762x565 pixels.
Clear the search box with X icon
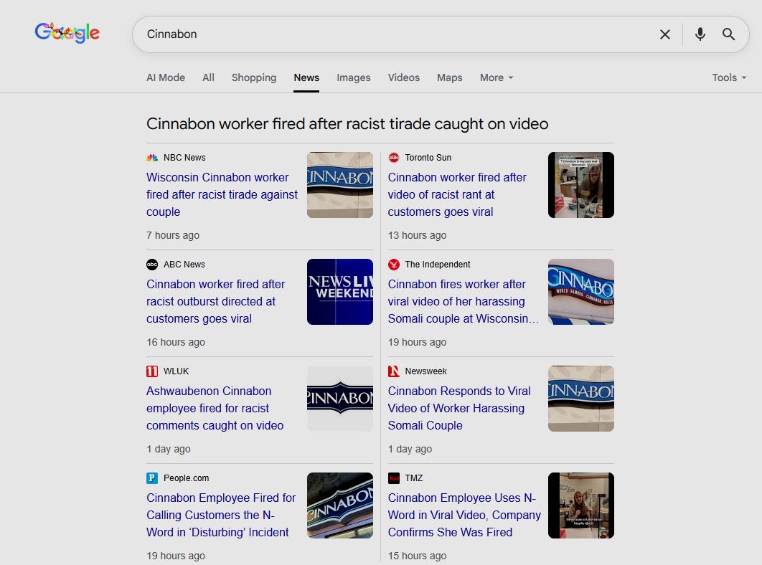(665, 34)
